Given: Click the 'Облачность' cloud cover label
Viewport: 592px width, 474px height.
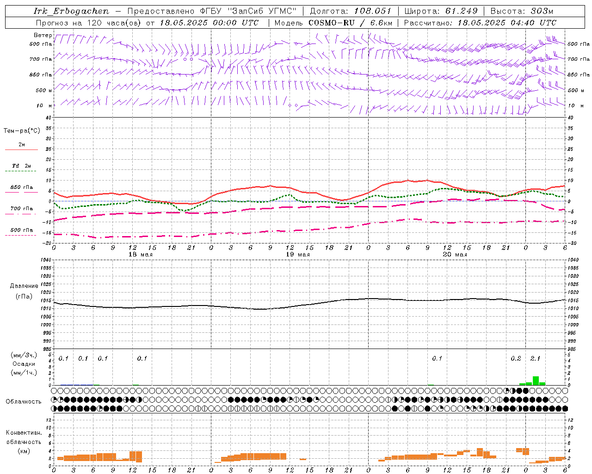Looking at the screenshot, I should click(x=24, y=402).
